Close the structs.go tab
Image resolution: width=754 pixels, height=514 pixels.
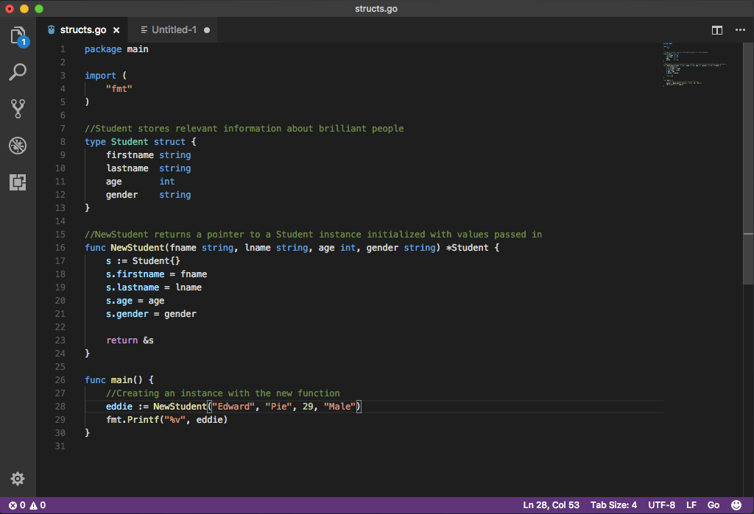(116, 30)
